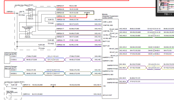
Task: Click the FUSE 10P symbol in P101
Action: click(14, 87)
